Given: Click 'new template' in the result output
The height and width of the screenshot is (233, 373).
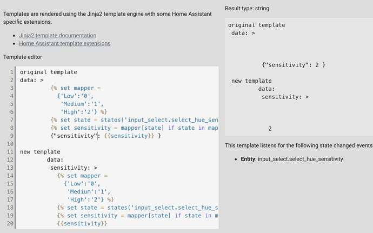Looking at the screenshot, I should 251,81.
